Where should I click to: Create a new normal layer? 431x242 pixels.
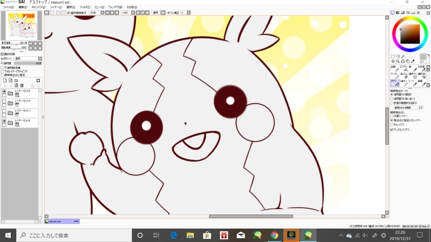point(5,80)
